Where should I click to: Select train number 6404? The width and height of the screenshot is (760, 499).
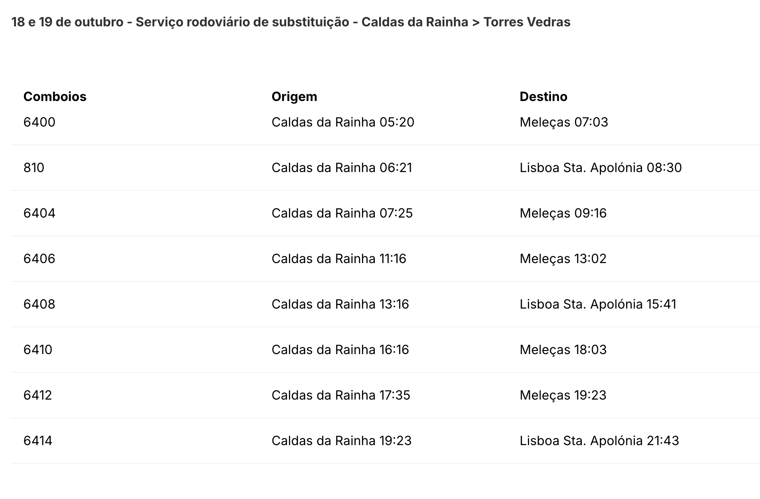pyautogui.click(x=39, y=213)
